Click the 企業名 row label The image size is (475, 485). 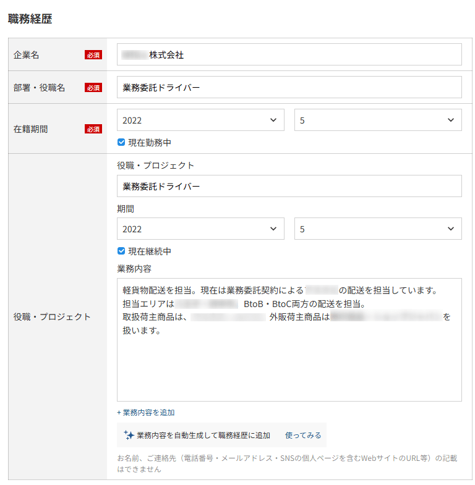(27, 55)
